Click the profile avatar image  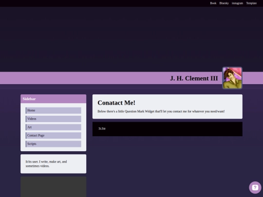[232, 78]
